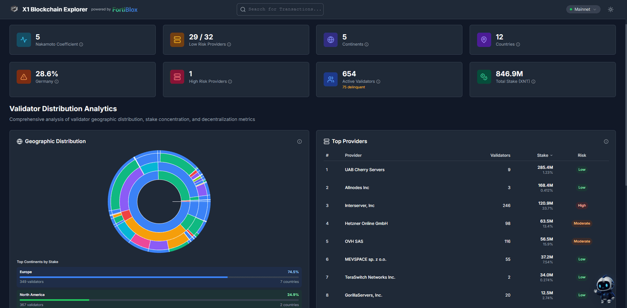
Task: Click the Provider column header
Action: (x=353, y=155)
